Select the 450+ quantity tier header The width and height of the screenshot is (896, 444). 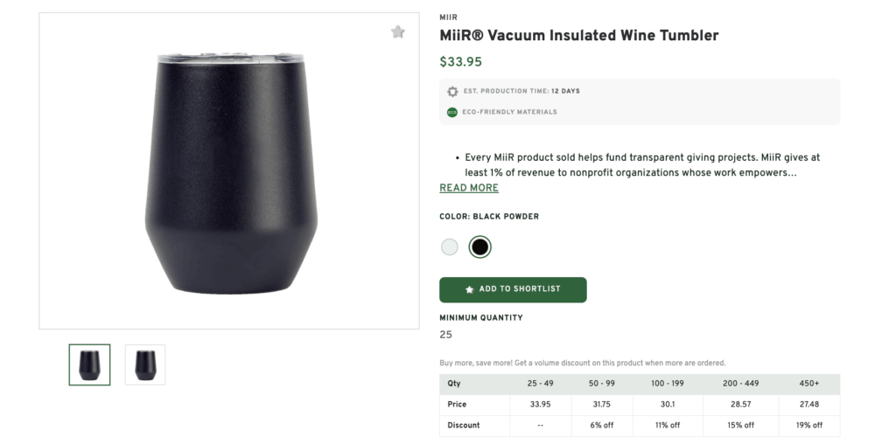click(x=809, y=384)
